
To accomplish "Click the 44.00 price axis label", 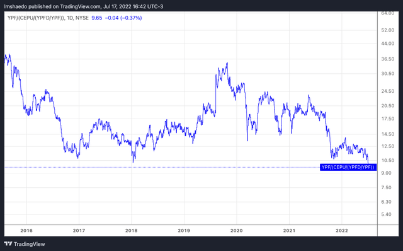I will coord(388,44).
